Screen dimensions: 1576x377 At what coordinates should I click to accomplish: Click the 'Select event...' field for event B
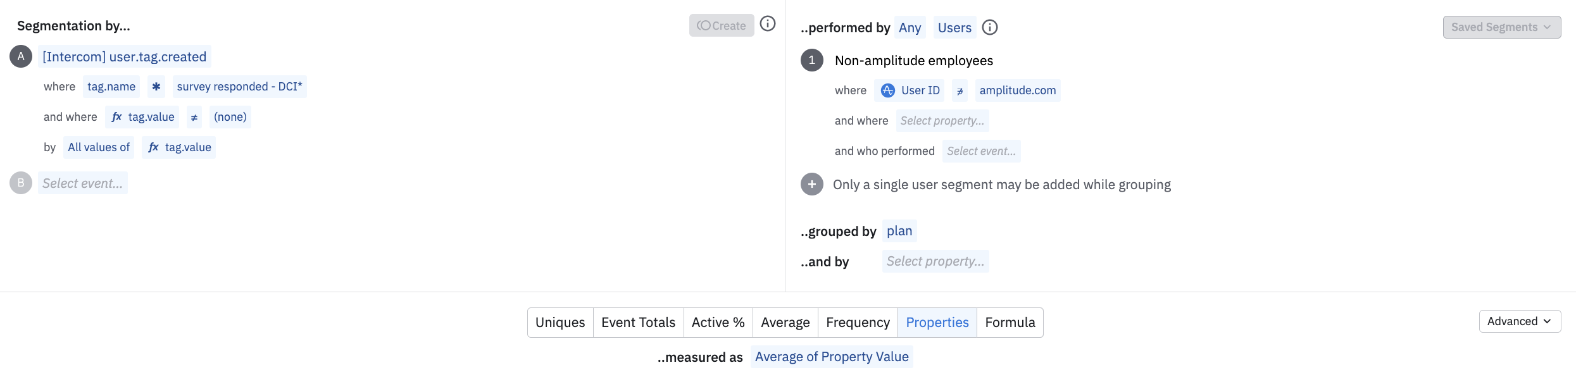click(82, 183)
